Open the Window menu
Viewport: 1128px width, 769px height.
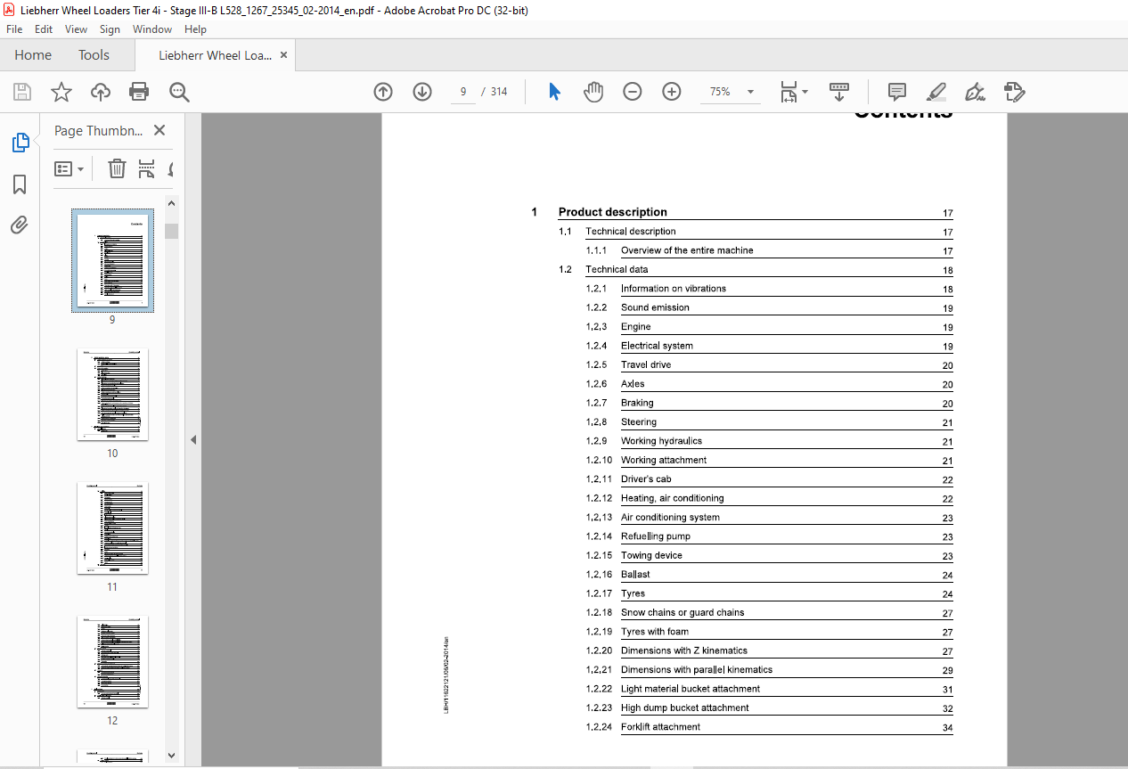point(152,29)
